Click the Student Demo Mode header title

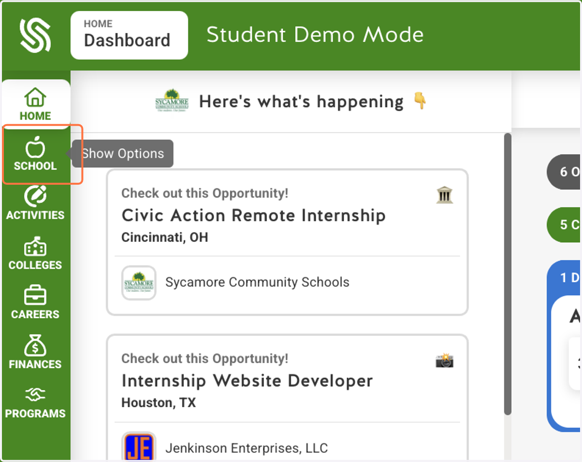point(315,35)
